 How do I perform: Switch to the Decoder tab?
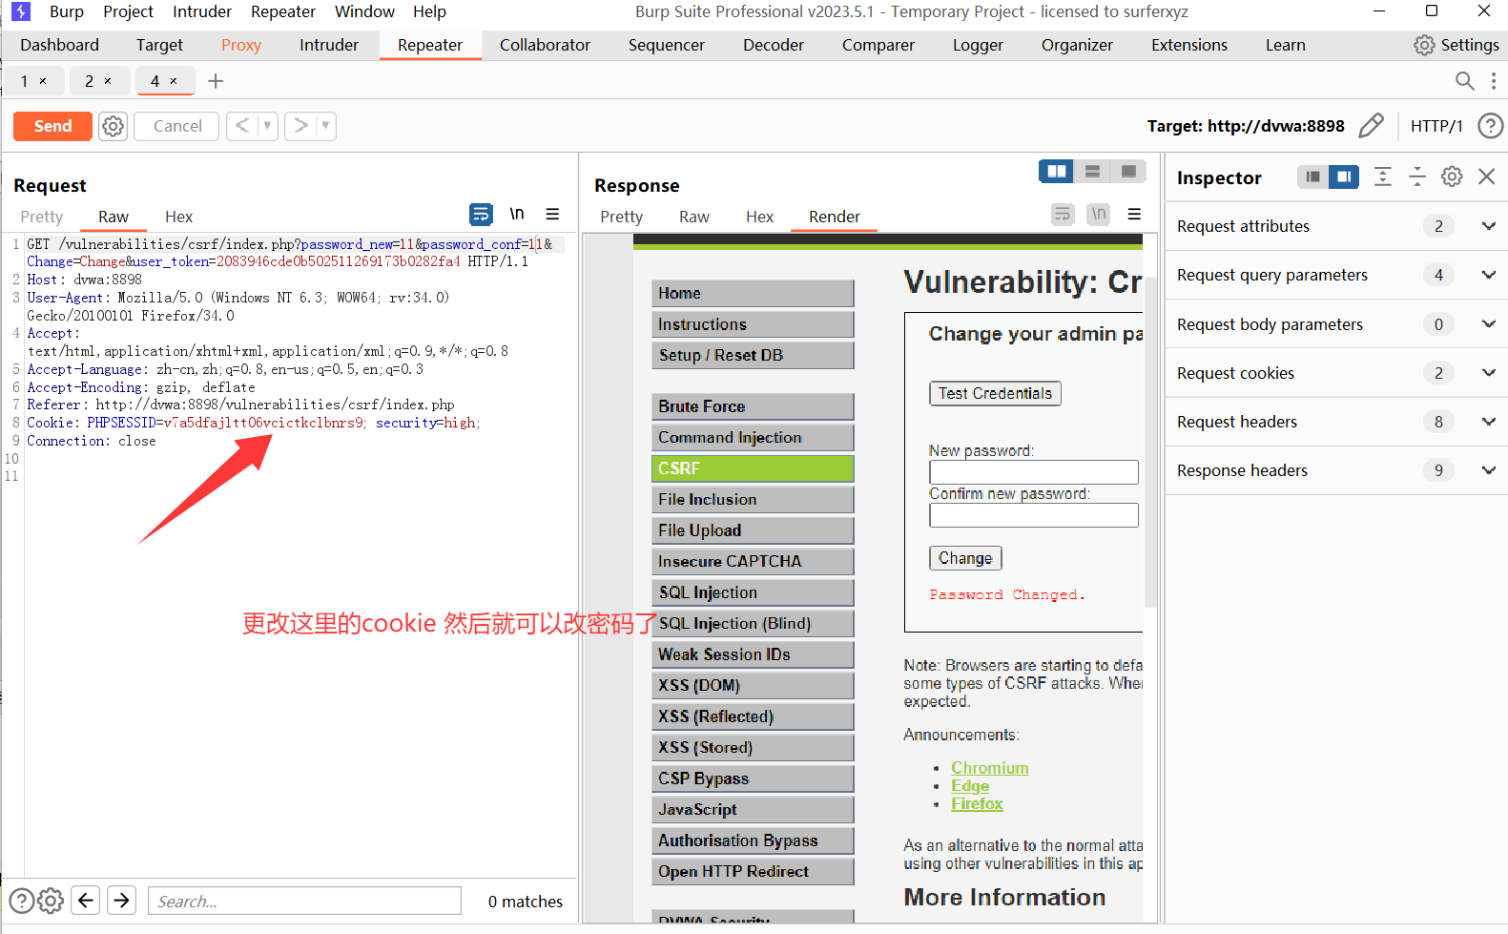pyautogui.click(x=774, y=45)
